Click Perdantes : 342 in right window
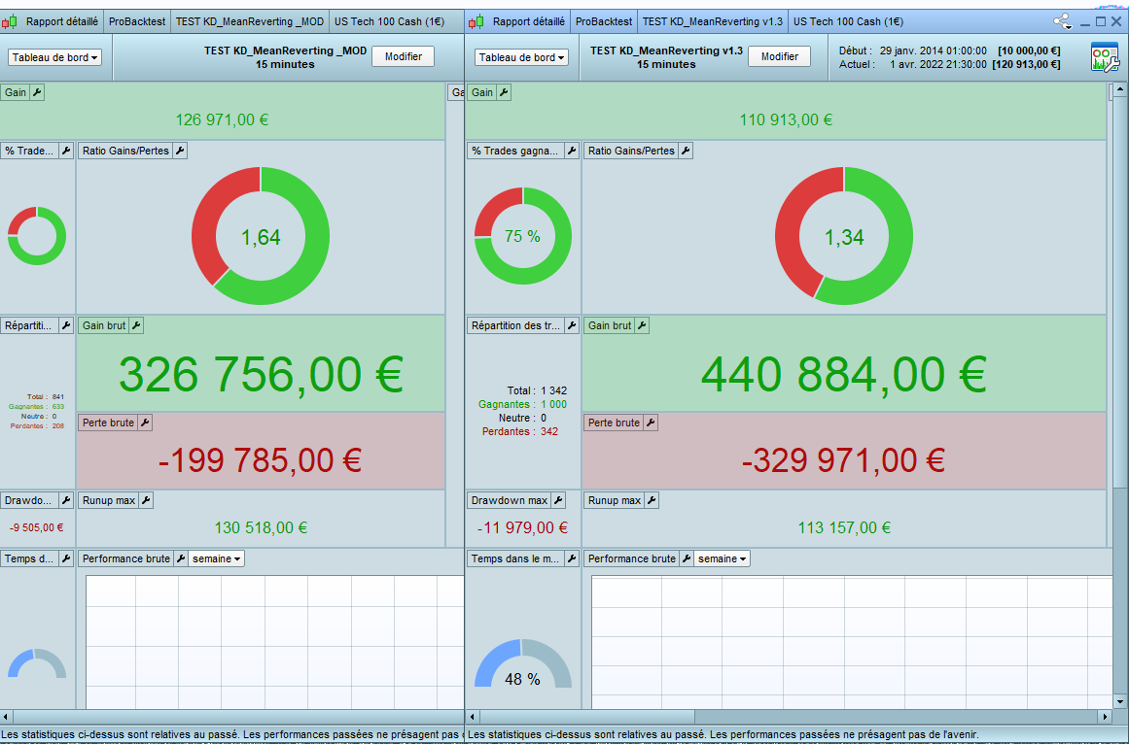The height and width of the screenshot is (744, 1129). [520, 431]
